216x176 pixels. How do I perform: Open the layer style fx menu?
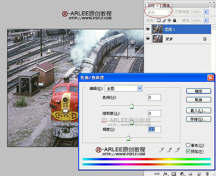pyautogui.click(x=165, y=174)
